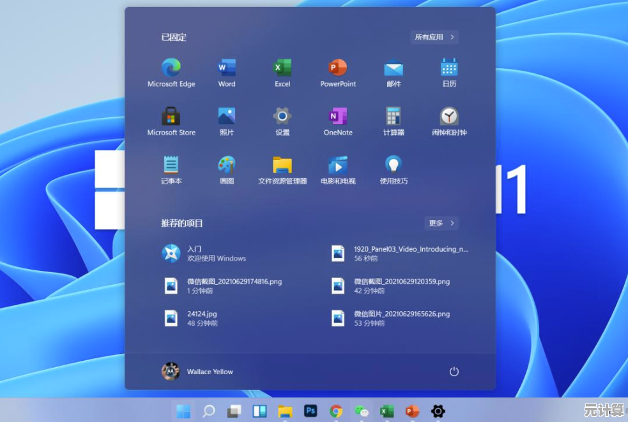Open WeChat from the taskbar
This screenshot has width=628, height=422.
tap(362, 411)
